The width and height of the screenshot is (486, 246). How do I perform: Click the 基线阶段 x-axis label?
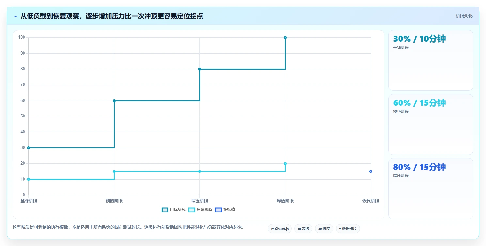[29, 201]
